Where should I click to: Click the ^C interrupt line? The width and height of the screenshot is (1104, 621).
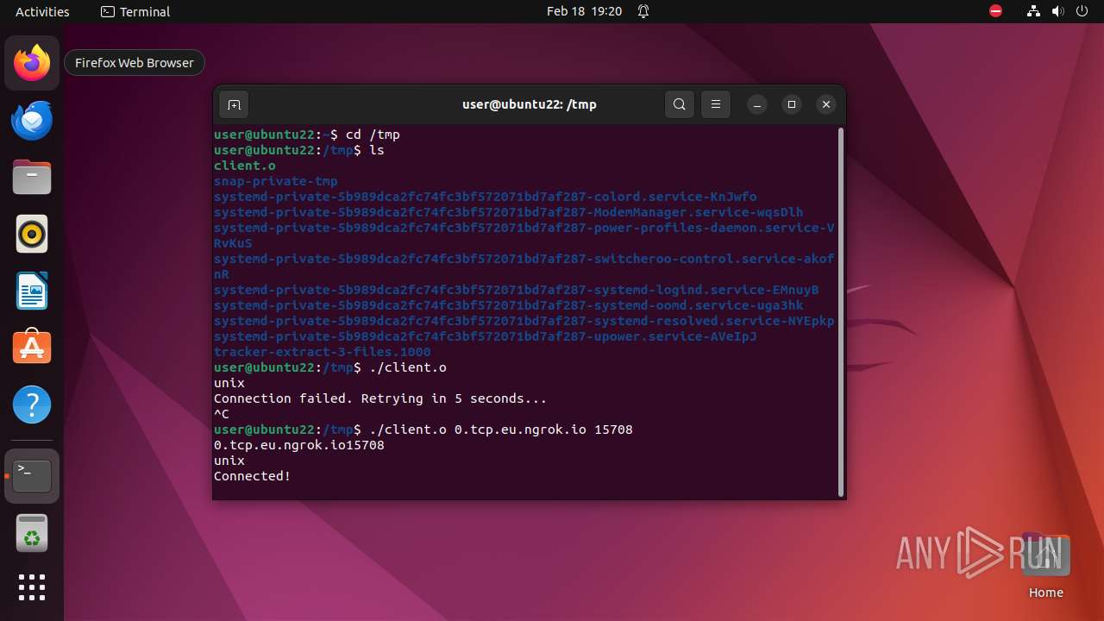pos(222,414)
